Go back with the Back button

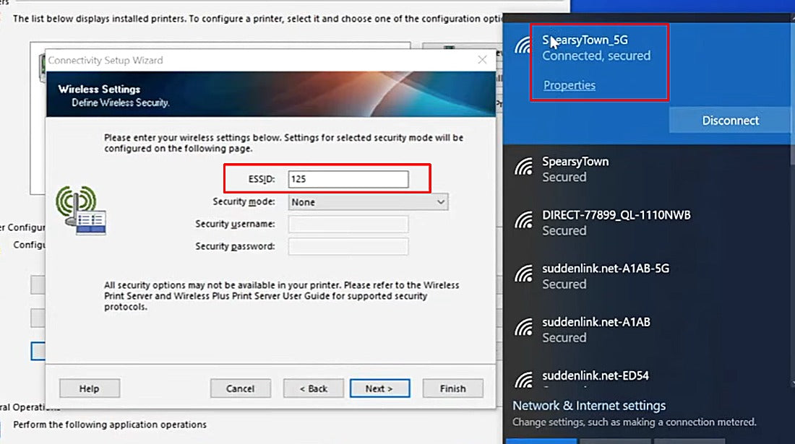(x=314, y=388)
